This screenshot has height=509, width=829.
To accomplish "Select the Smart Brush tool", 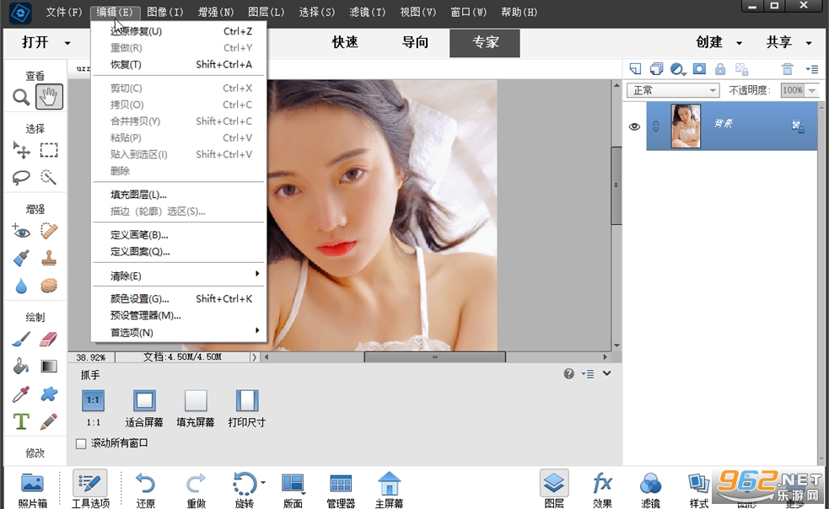I will (x=21, y=259).
